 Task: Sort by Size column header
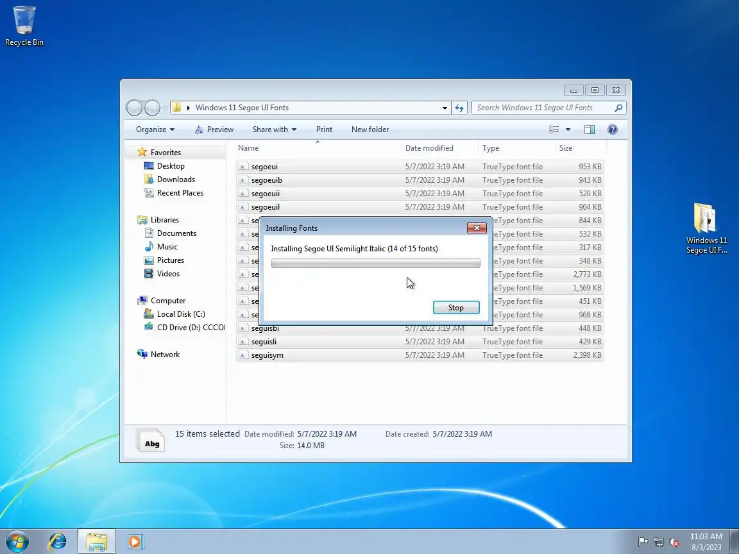click(566, 148)
